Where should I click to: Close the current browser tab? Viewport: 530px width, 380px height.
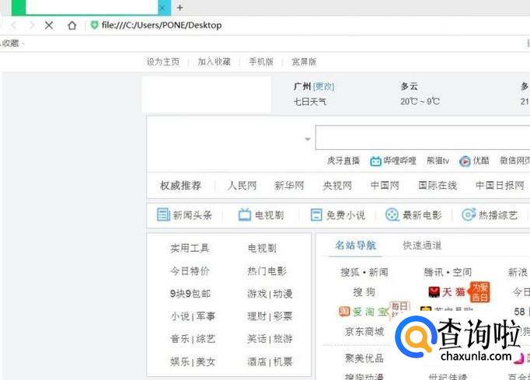162,8
